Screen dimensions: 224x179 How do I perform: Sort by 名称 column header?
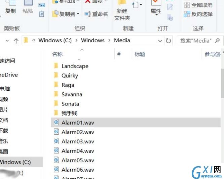pyautogui.click(x=57, y=54)
